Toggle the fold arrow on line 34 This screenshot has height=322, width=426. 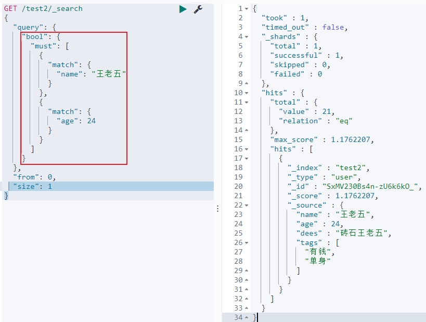point(247,317)
